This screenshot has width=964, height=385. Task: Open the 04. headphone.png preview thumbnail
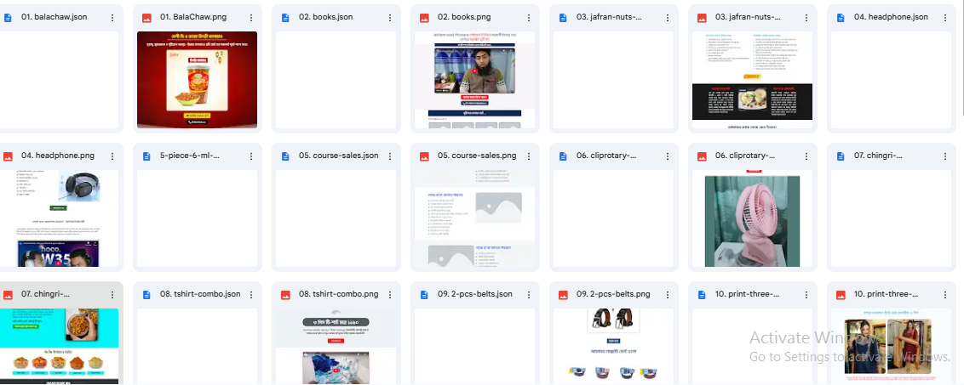(x=59, y=218)
